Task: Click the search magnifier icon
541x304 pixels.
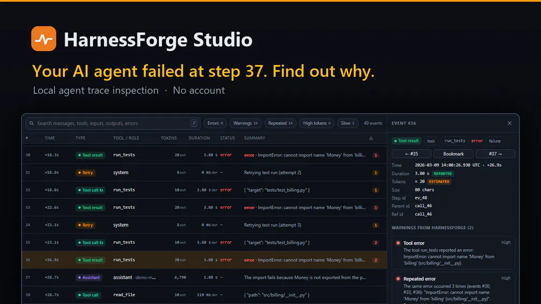Action: point(32,123)
